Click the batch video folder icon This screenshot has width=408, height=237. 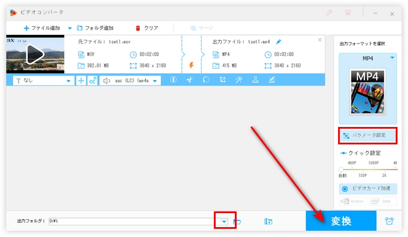coord(268,221)
